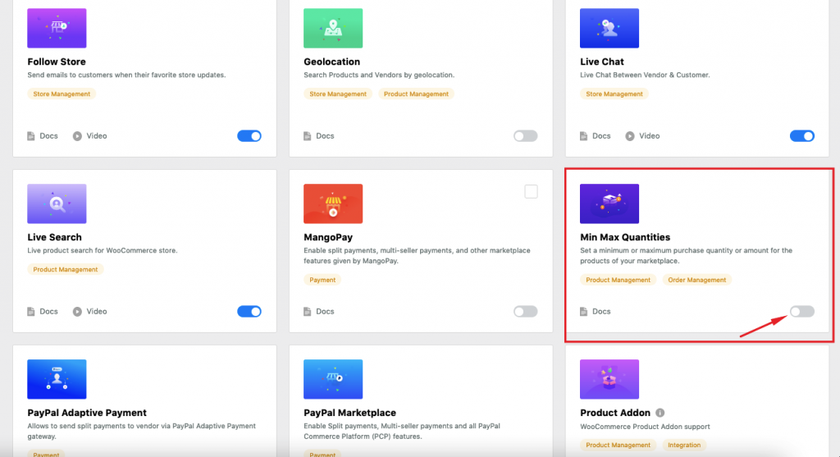Open the Min Max Quantities Docs link
This screenshot has width=840, height=457.
(601, 311)
